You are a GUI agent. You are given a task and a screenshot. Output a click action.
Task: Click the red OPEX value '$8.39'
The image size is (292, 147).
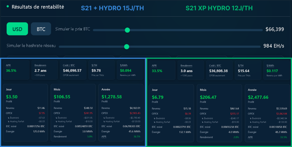tap(188, 114)
